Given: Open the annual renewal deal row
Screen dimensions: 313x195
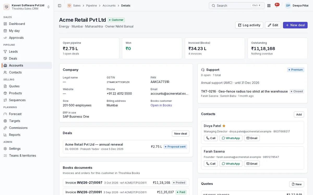Looking at the screenshot, I should click(126, 147).
